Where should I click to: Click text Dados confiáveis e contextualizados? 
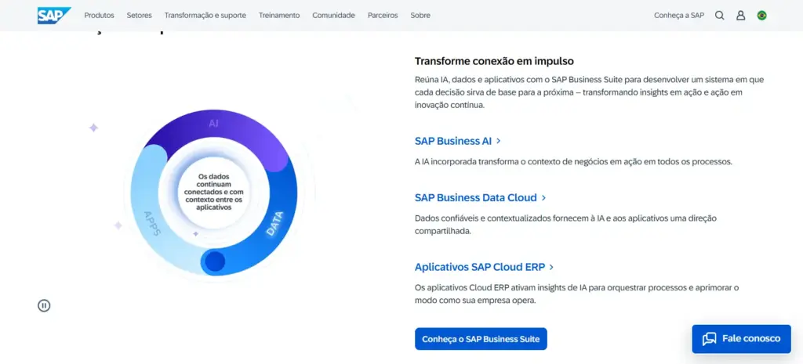pos(565,225)
